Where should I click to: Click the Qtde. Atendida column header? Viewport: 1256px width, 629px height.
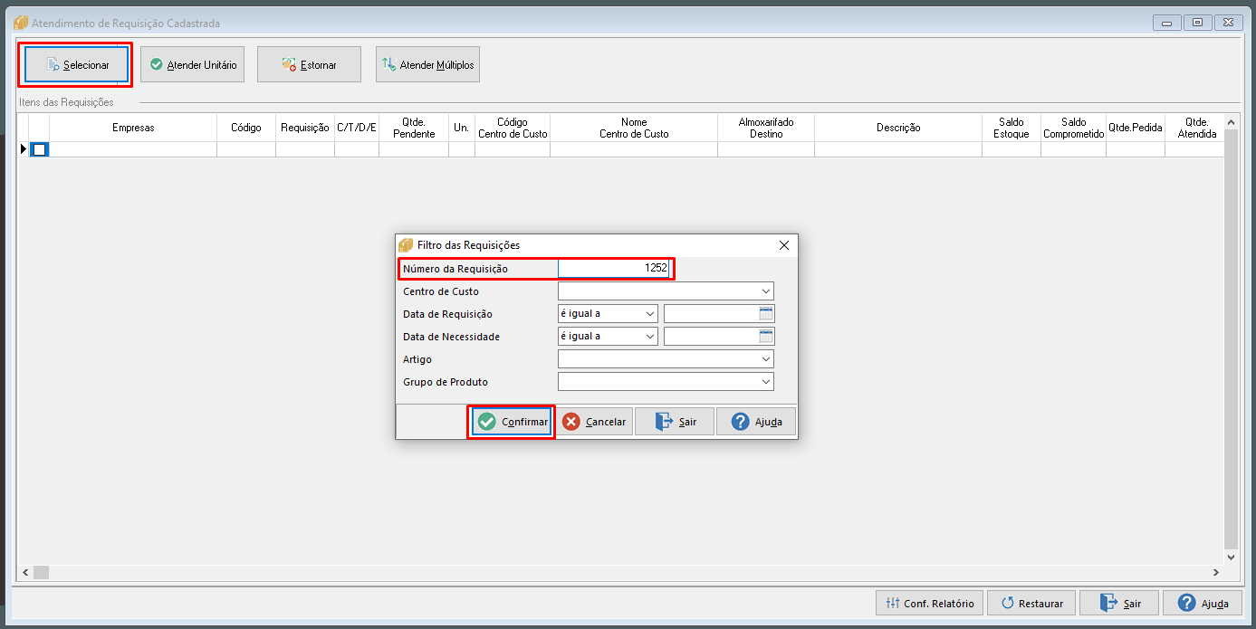1195,128
